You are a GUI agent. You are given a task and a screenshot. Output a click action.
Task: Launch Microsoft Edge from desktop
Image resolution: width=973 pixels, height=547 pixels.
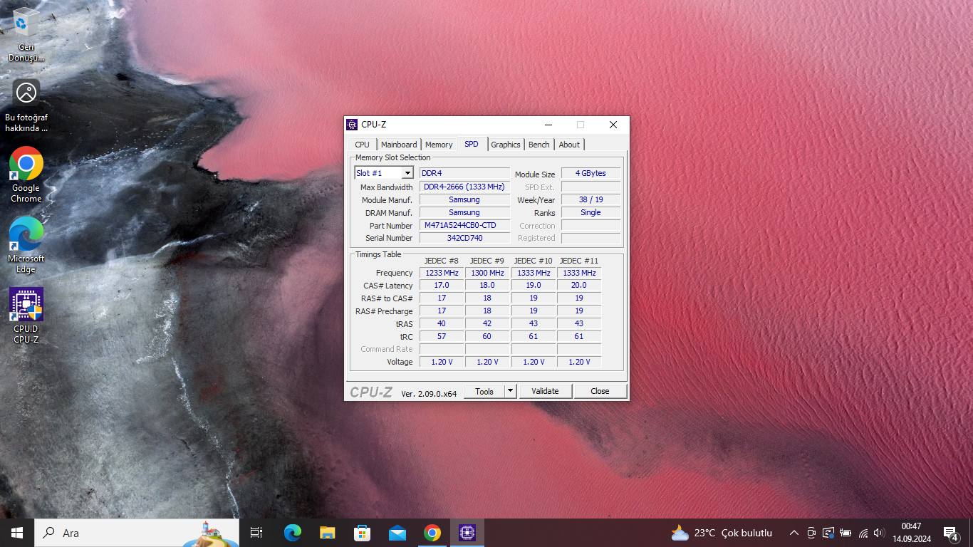(26, 235)
